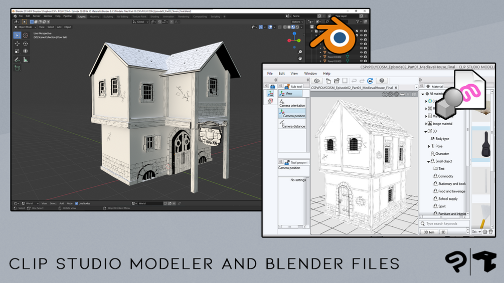Collapse the 3D material category

(426, 131)
